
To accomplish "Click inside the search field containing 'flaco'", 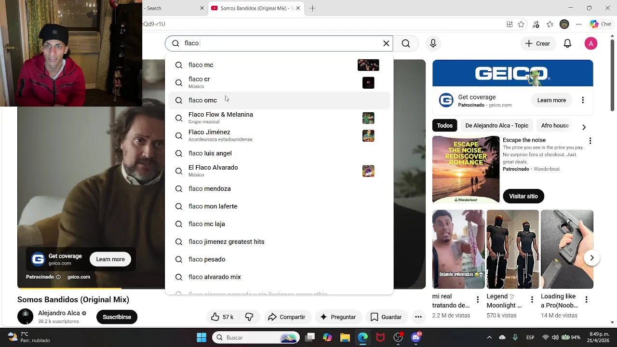I will click(280, 43).
